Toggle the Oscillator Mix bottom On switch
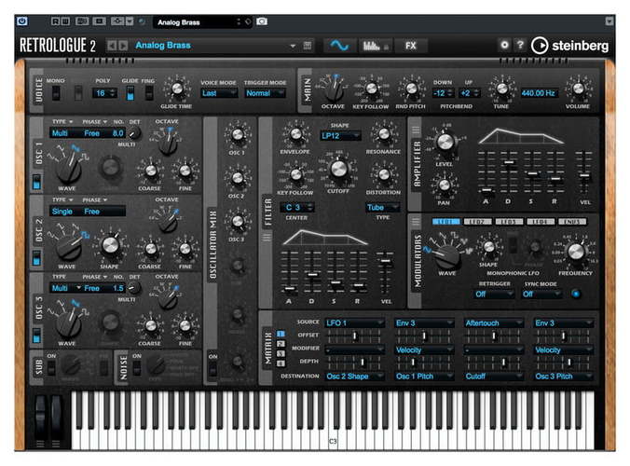Image resolution: width=630 pixels, height=466 pixels. (212, 368)
